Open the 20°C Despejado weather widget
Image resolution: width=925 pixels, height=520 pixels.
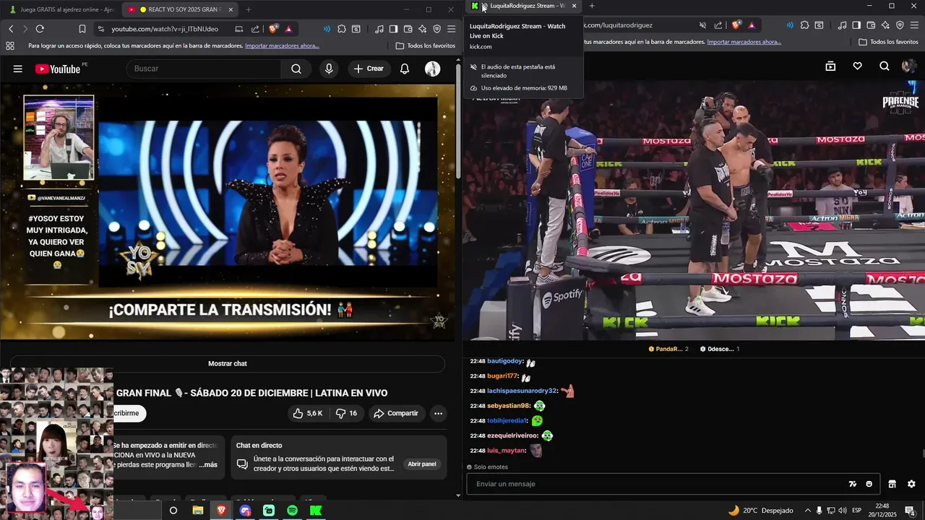pos(761,511)
